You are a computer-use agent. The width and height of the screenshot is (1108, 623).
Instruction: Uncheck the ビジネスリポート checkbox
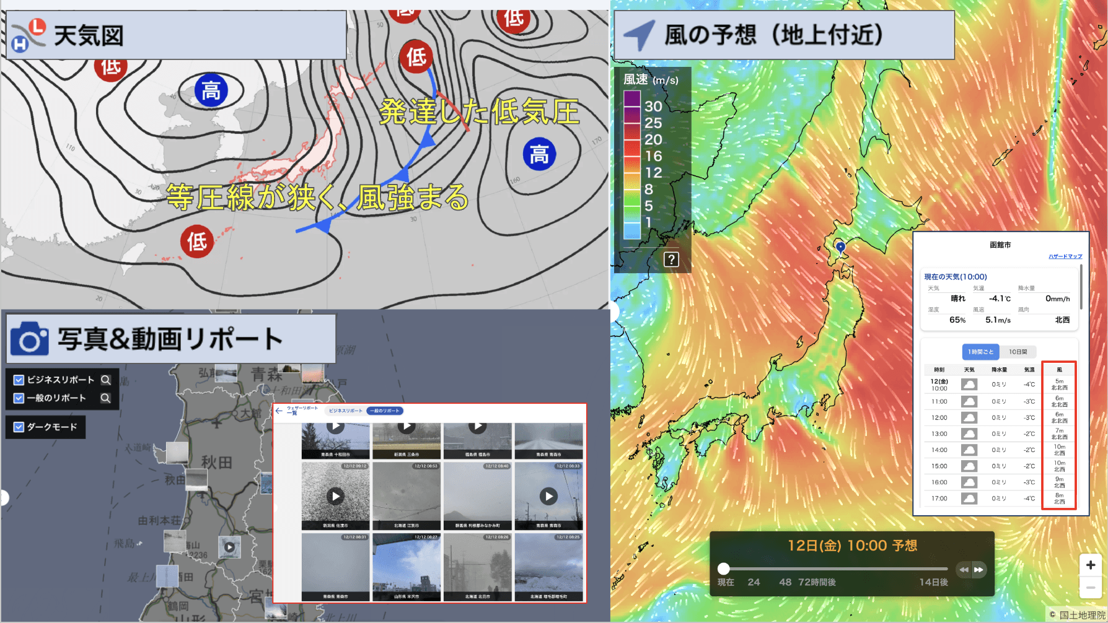19,380
